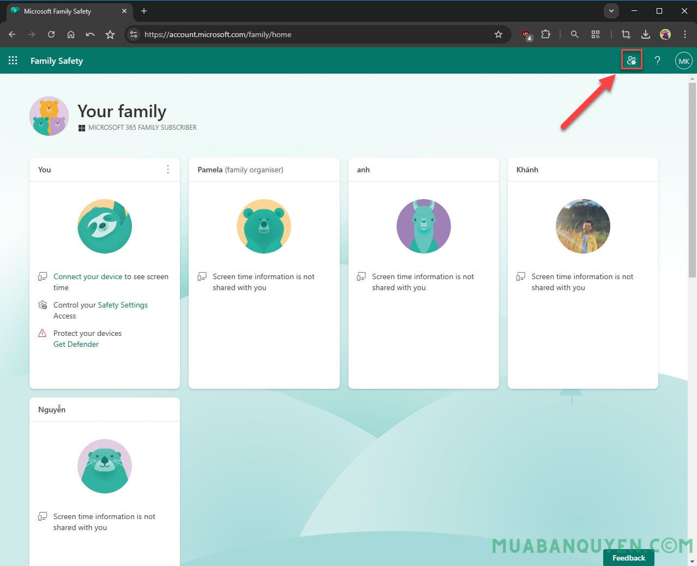The height and width of the screenshot is (566, 697).
Task: Click the browser search magnifier icon
Action: (574, 34)
